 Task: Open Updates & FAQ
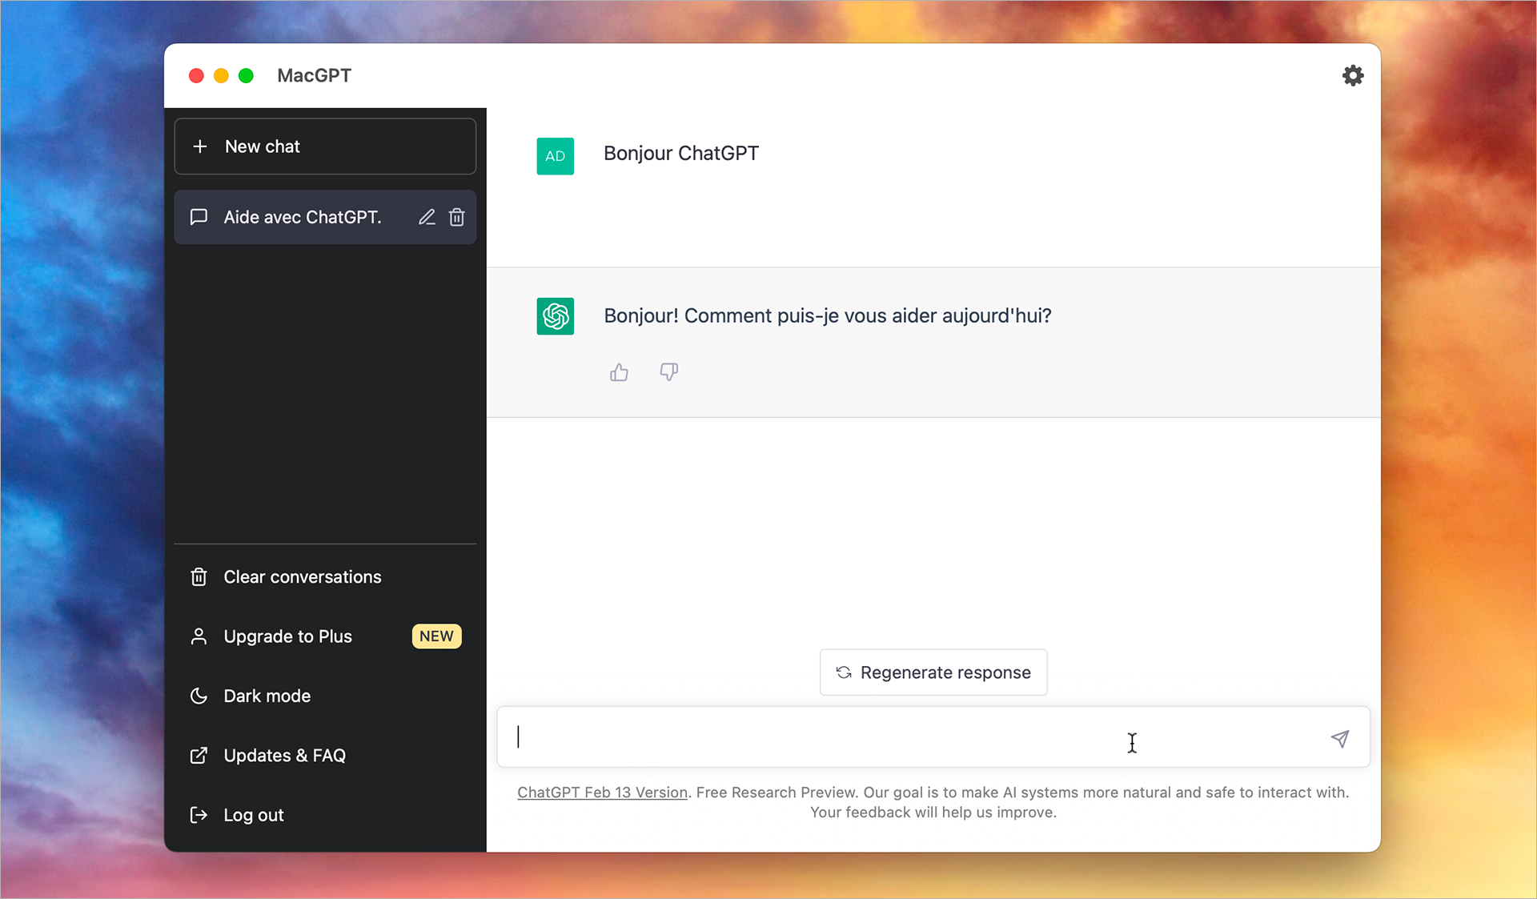(325, 755)
